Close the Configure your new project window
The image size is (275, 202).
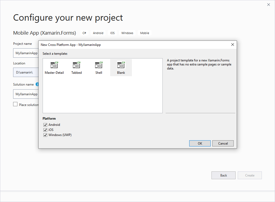click(x=269, y=5)
